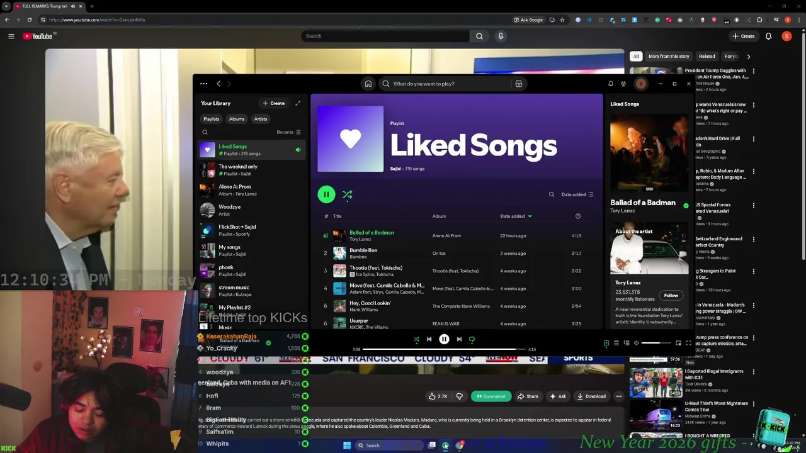Pause from the bottom player bar
The width and height of the screenshot is (806, 453).
444,339
